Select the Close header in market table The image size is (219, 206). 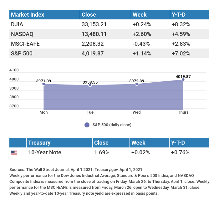89,15
